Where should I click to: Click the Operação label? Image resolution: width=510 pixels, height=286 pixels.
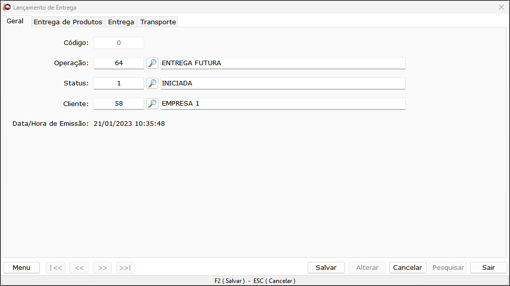coord(71,63)
